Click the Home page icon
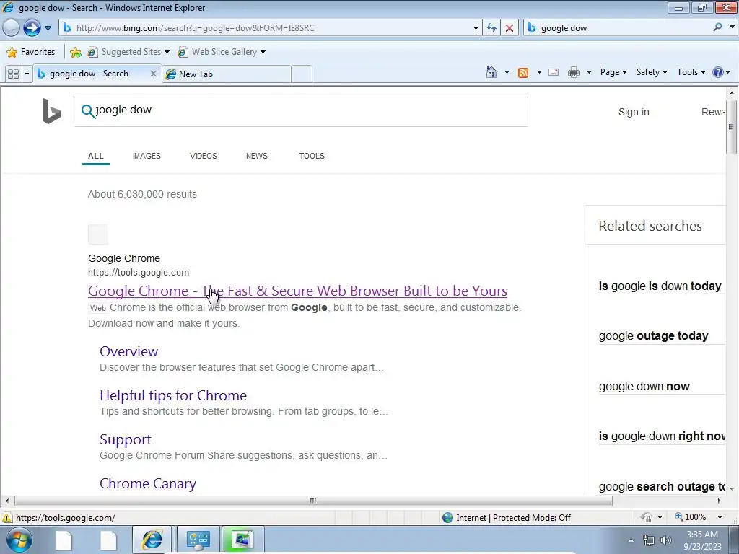The width and height of the screenshot is (739, 554). click(x=491, y=72)
